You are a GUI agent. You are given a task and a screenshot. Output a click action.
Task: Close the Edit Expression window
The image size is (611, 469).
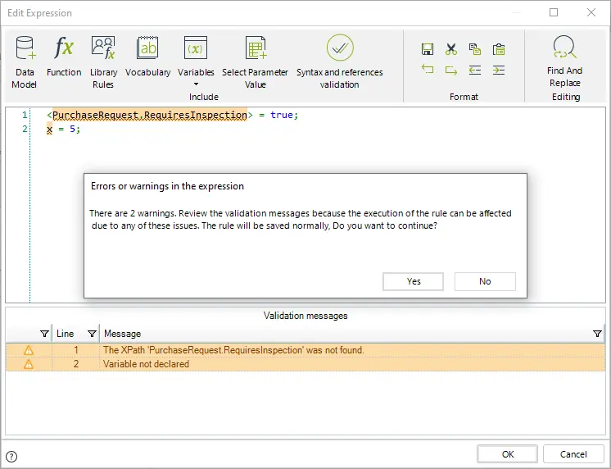coord(591,12)
